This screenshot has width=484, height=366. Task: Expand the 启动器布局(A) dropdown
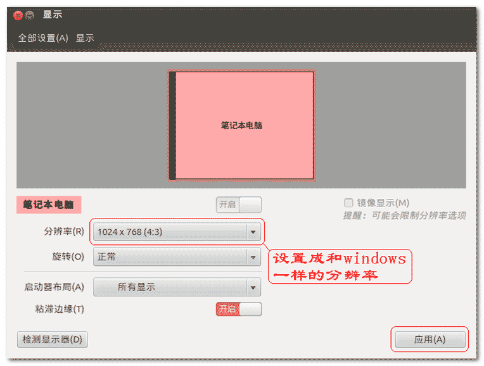coord(177,287)
